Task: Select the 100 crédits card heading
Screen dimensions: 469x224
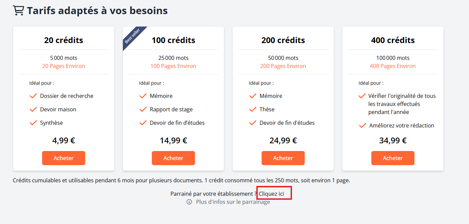Action: pos(173,40)
